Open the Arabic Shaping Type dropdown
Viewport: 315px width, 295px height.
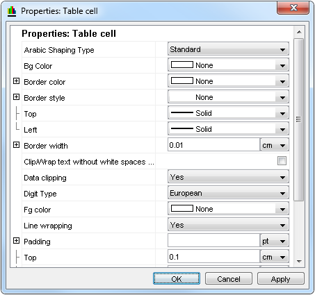pyautogui.click(x=228, y=49)
